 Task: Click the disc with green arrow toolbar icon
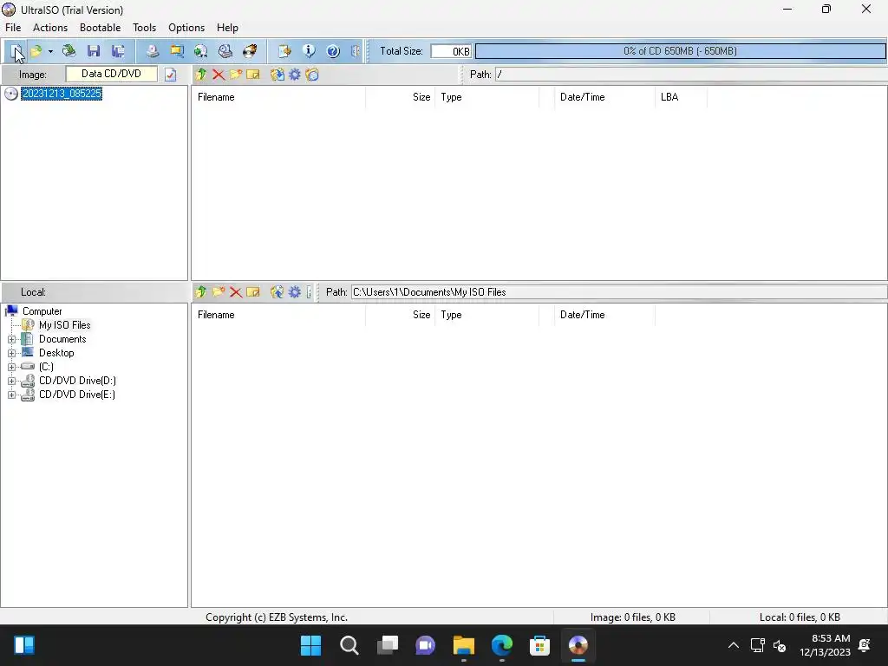pos(201,51)
